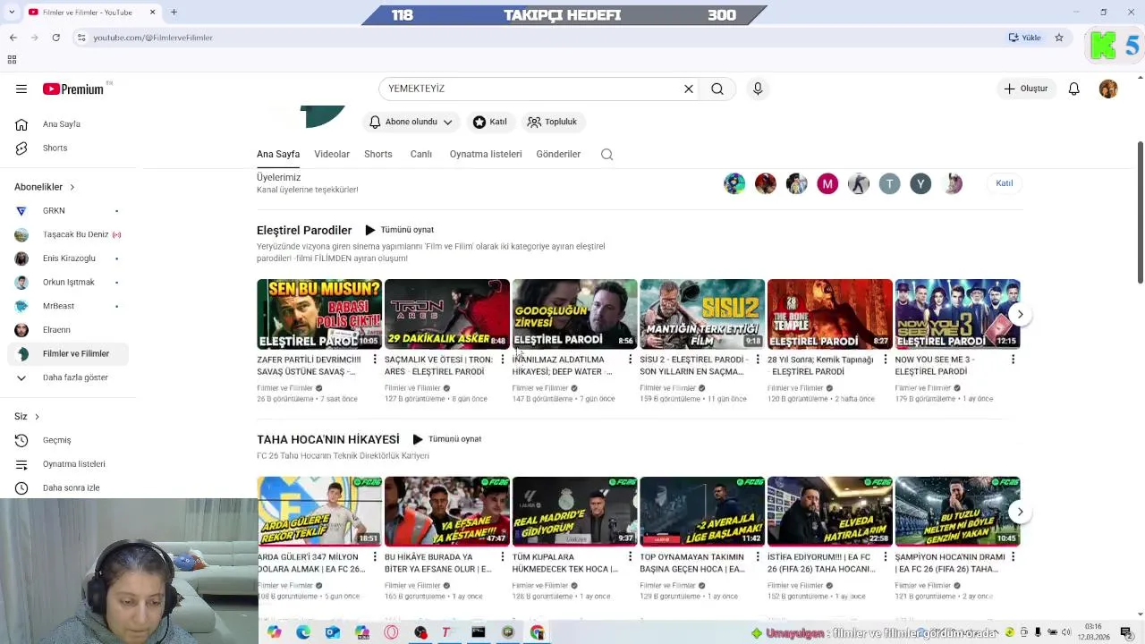This screenshot has height=644, width=1145.
Task: Click the Katıl link beside member avatars
Action: (x=1005, y=183)
